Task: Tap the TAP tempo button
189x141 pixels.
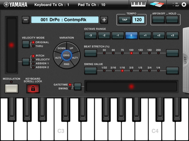Action: (x=124, y=20)
